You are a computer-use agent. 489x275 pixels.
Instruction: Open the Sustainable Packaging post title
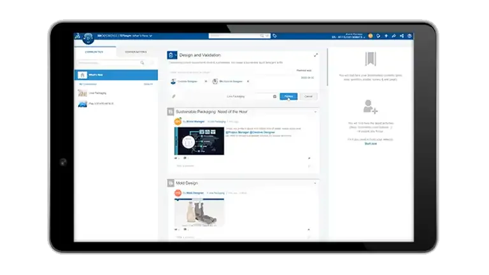pos(211,111)
